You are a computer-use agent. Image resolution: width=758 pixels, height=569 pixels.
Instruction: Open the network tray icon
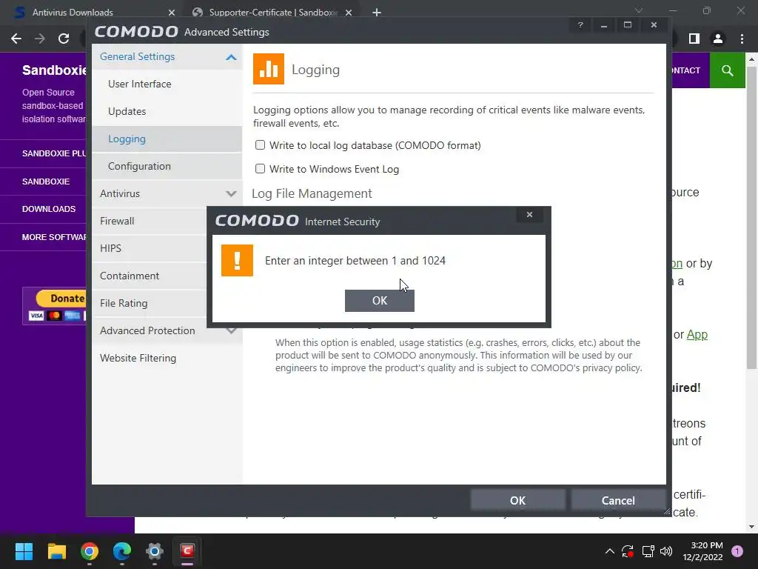[x=648, y=551]
